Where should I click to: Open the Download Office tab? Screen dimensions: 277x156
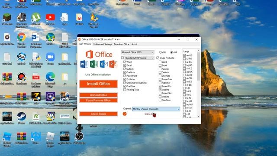pyautogui.click(x=122, y=44)
